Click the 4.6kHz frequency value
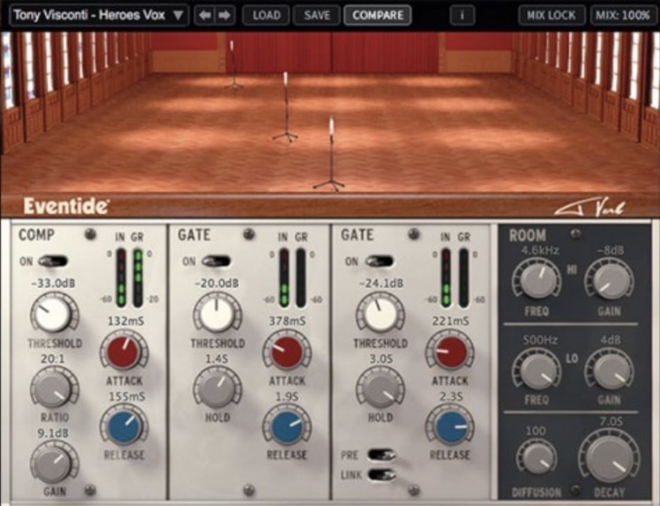This screenshot has width=660, height=506. tap(541, 250)
